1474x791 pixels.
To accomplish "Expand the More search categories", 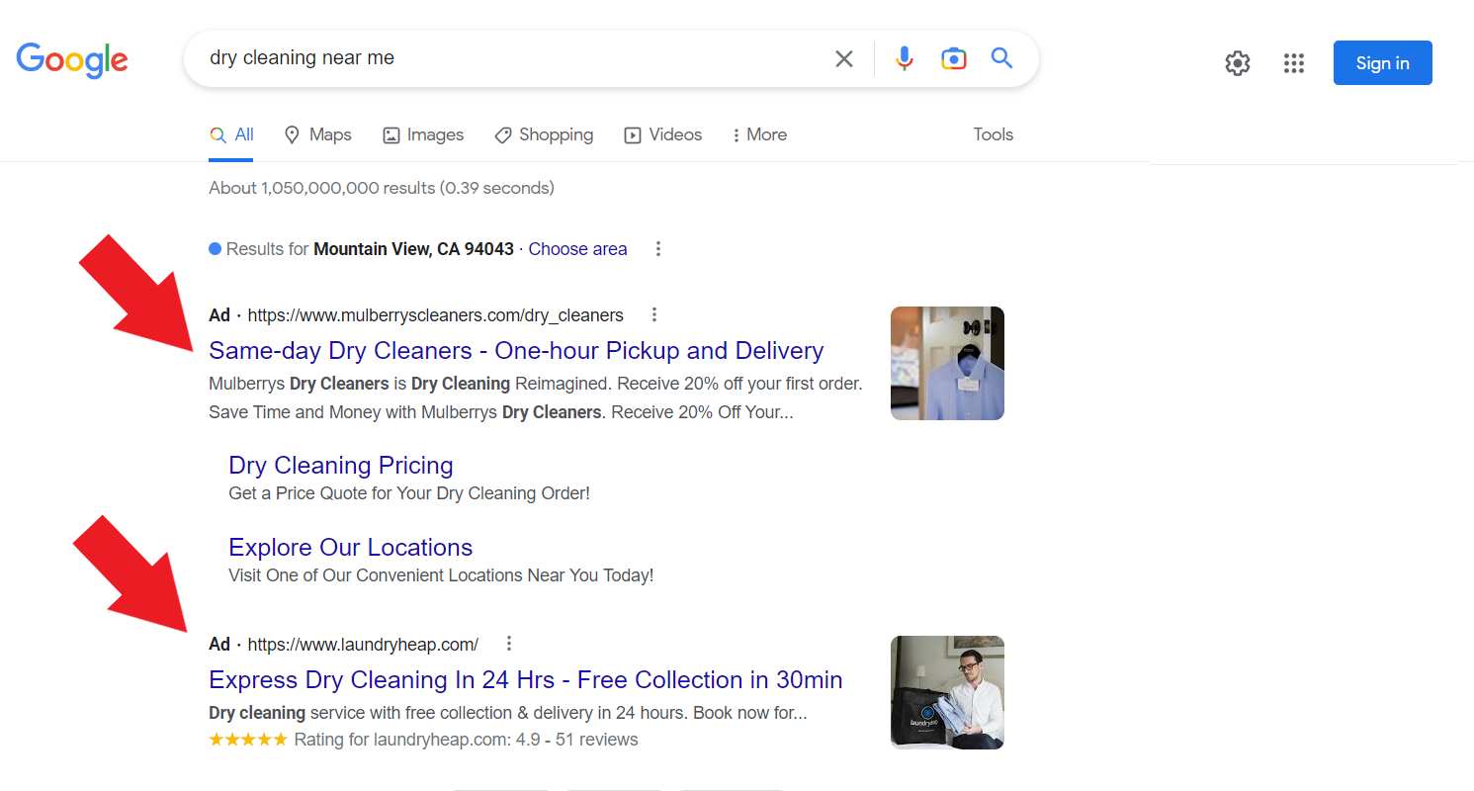I will (759, 133).
